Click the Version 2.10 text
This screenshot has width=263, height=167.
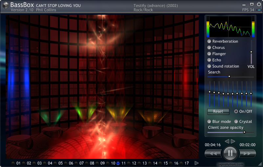coord(22,10)
